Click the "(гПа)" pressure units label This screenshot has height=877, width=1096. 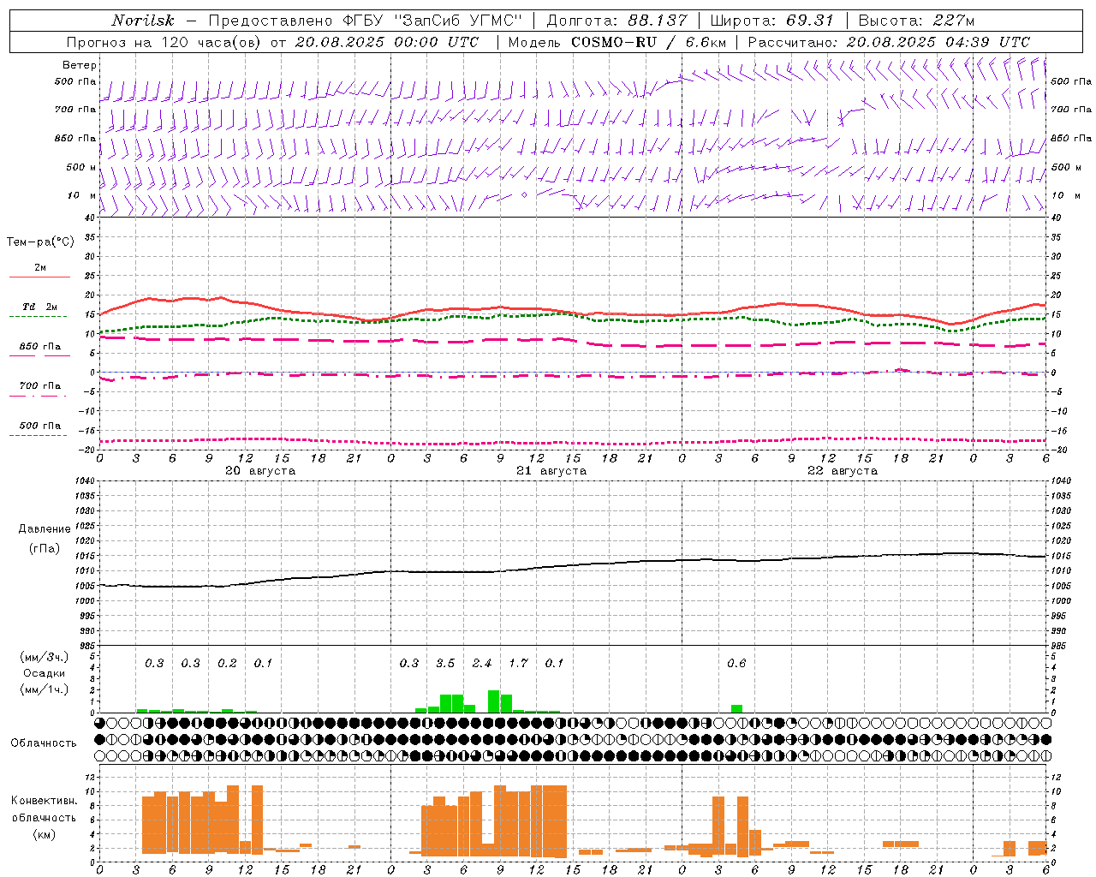44,549
